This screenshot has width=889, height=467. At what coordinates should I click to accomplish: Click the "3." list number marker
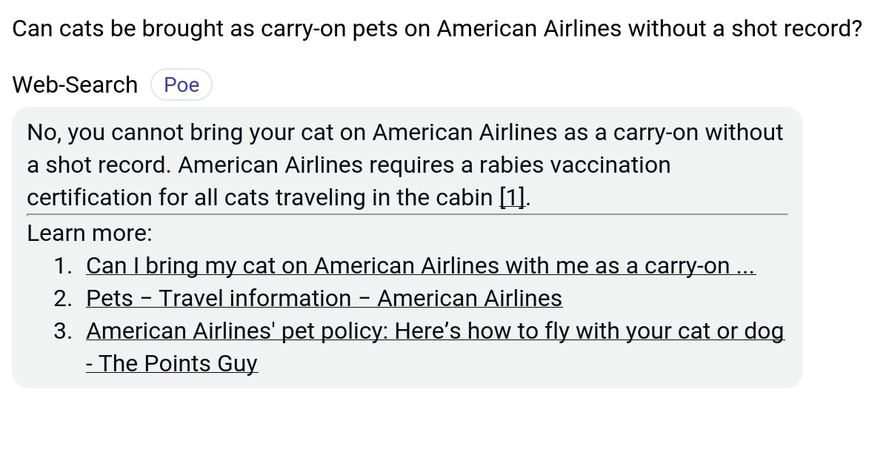(65, 331)
